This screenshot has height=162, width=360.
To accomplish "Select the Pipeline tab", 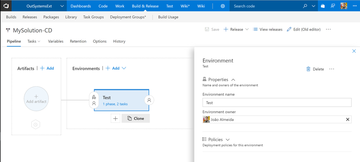I will click(x=14, y=41).
